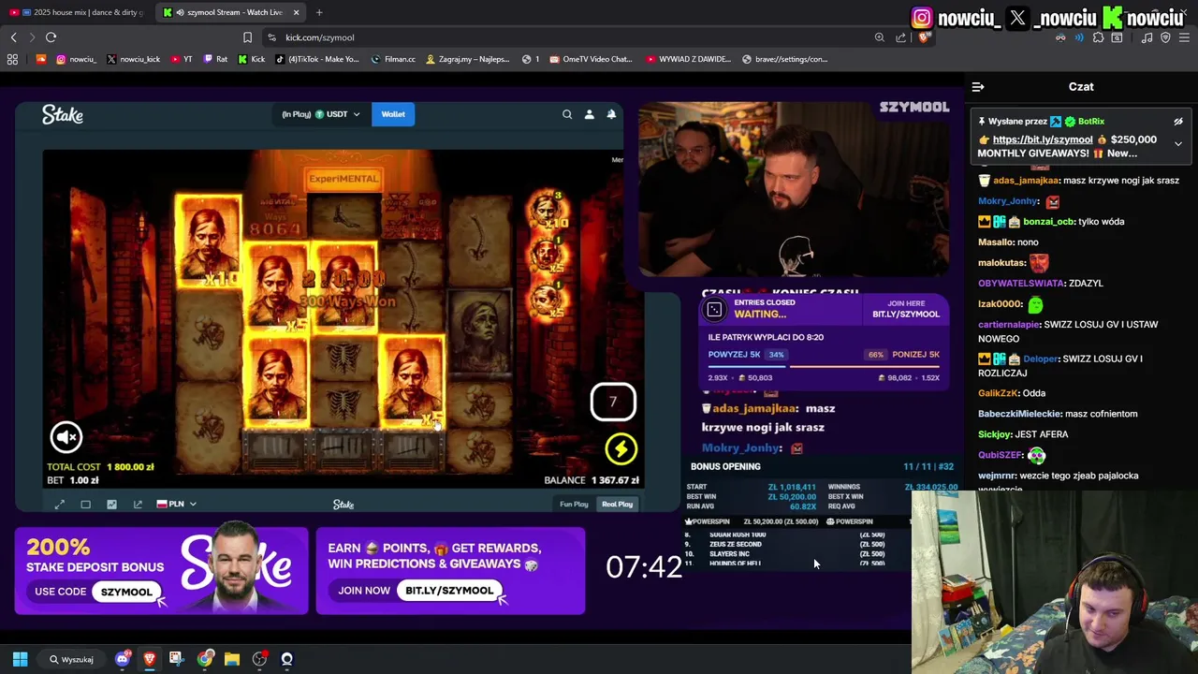Open Discord from taskbar
The width and height of the screenshot is (1198, 674).
click(x=122, y=659)
